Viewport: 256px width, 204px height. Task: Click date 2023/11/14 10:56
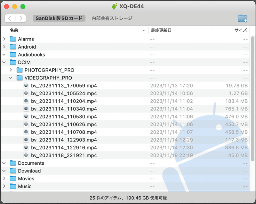pyautogui.click(x=172, y=93)
